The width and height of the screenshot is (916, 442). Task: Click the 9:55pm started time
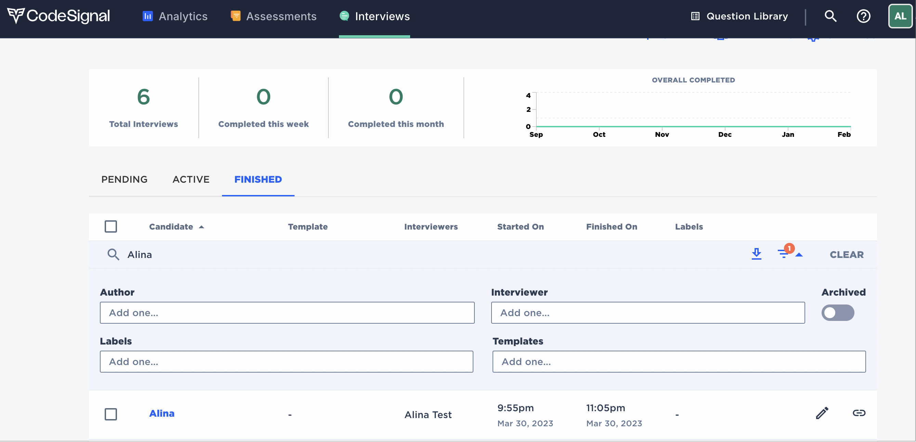pos(515,408)
